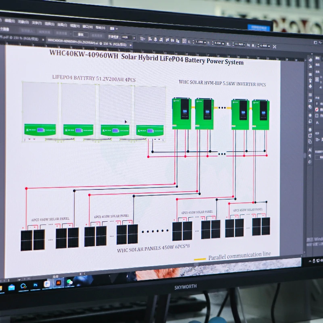323x323 pixels.
Task: Click the reference point grid icon
Action: 185,41
